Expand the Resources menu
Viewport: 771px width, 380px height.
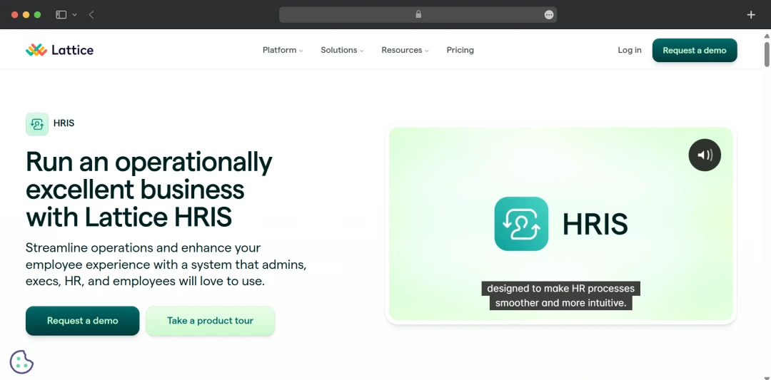tap(405, 50)
